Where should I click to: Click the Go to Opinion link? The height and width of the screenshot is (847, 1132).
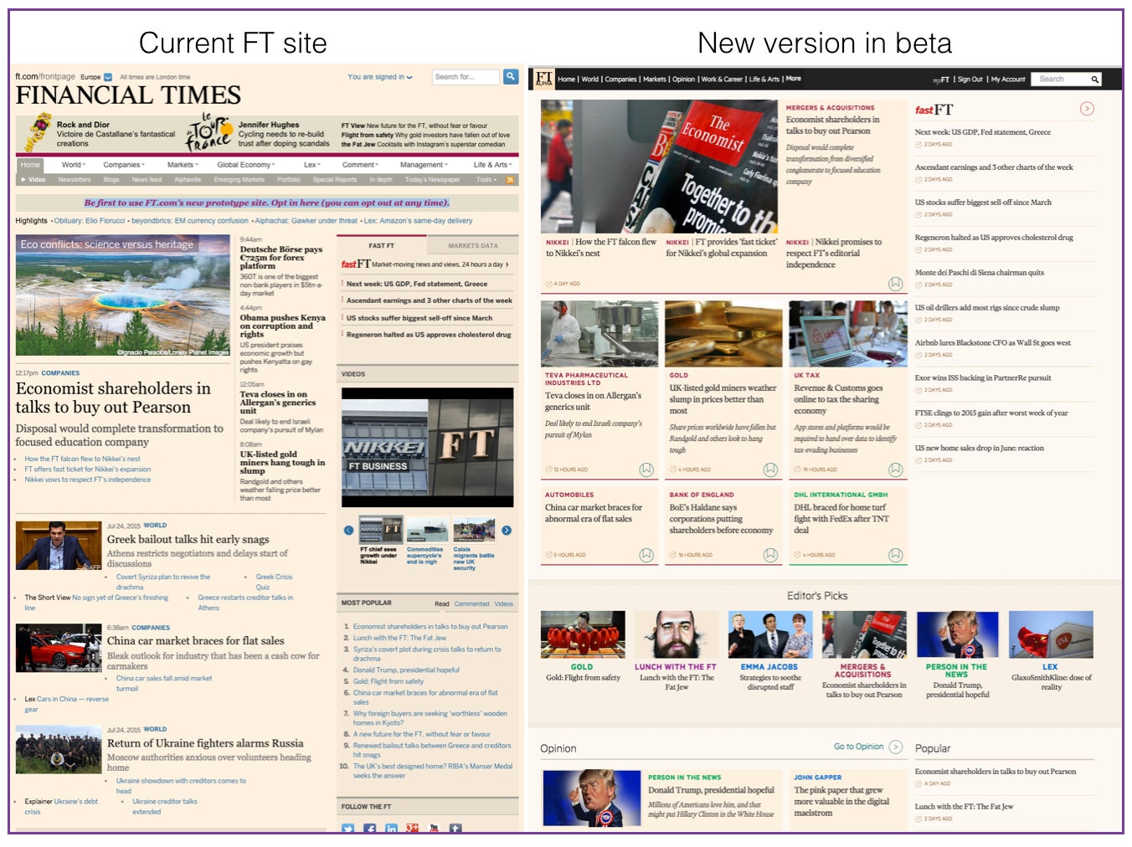(858, 747)
